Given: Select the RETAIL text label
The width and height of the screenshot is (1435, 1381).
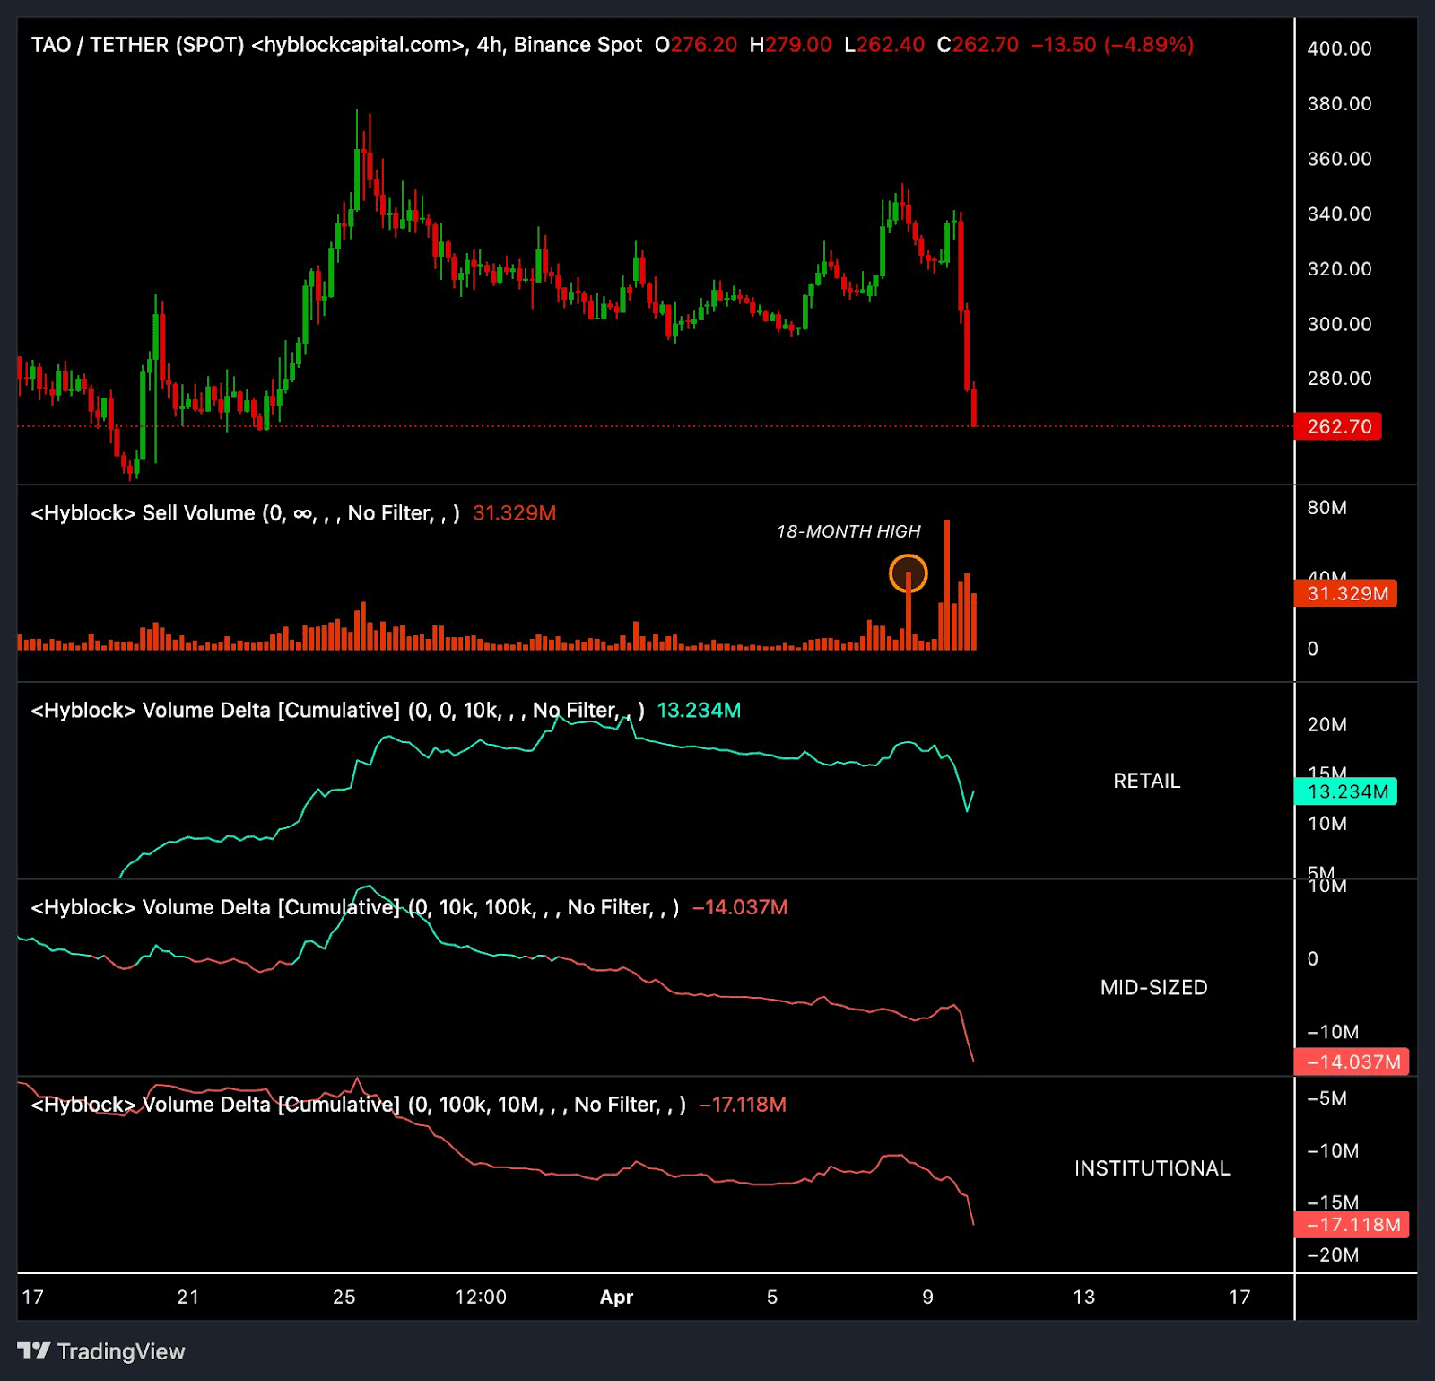Looking at the screenshot, I should tap(1146, 781).
